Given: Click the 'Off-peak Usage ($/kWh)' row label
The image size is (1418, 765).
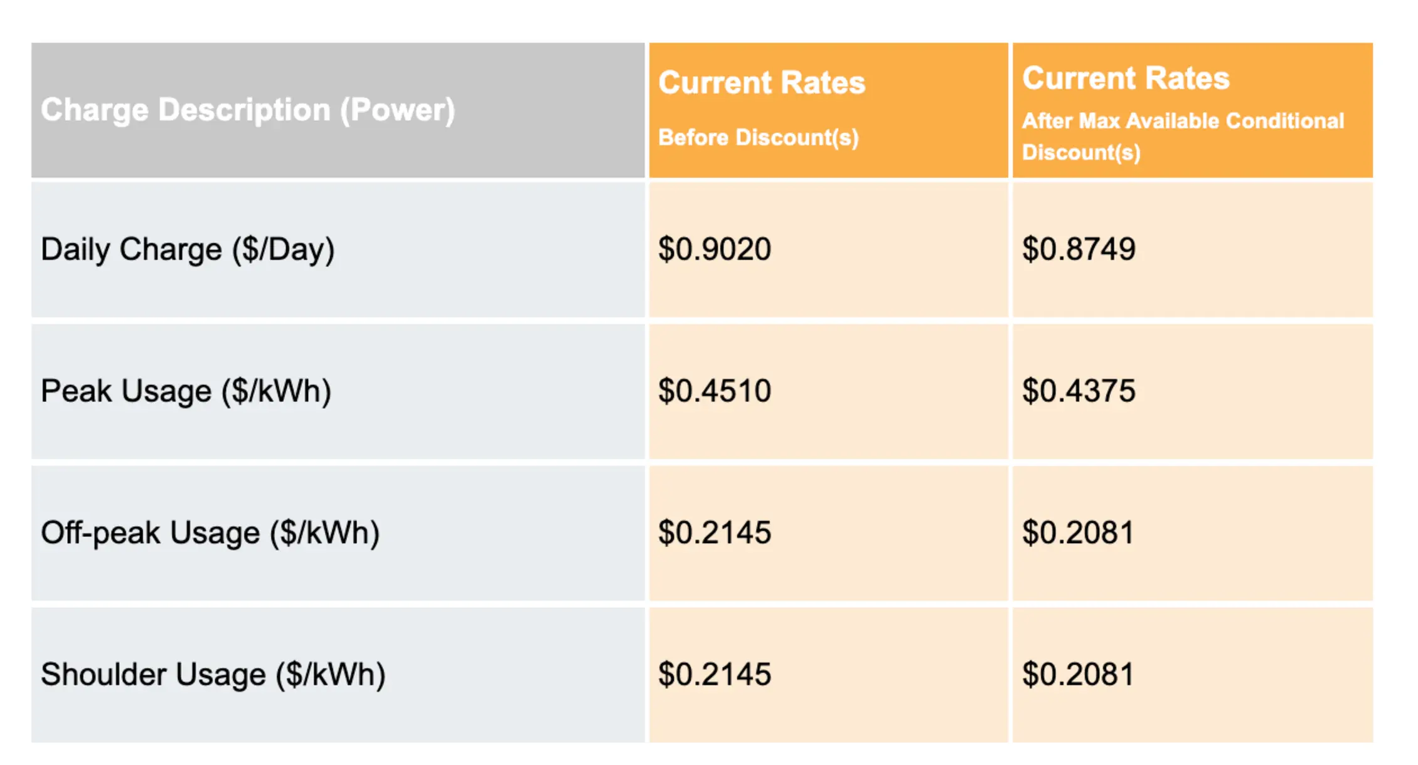Looking at the screenshot, I should pos(210,533).
